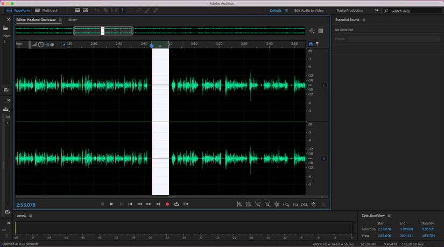
Task: Expand the collapsed top-left panel chevrons
Action: pyautogui.click(x=9, y=19)
